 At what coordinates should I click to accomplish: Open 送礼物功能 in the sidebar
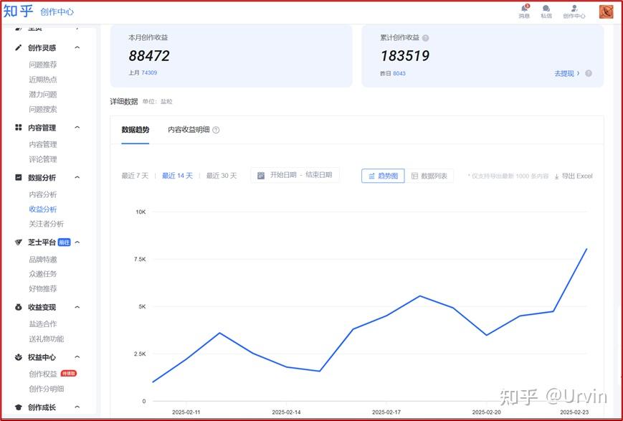pos(46,339)
